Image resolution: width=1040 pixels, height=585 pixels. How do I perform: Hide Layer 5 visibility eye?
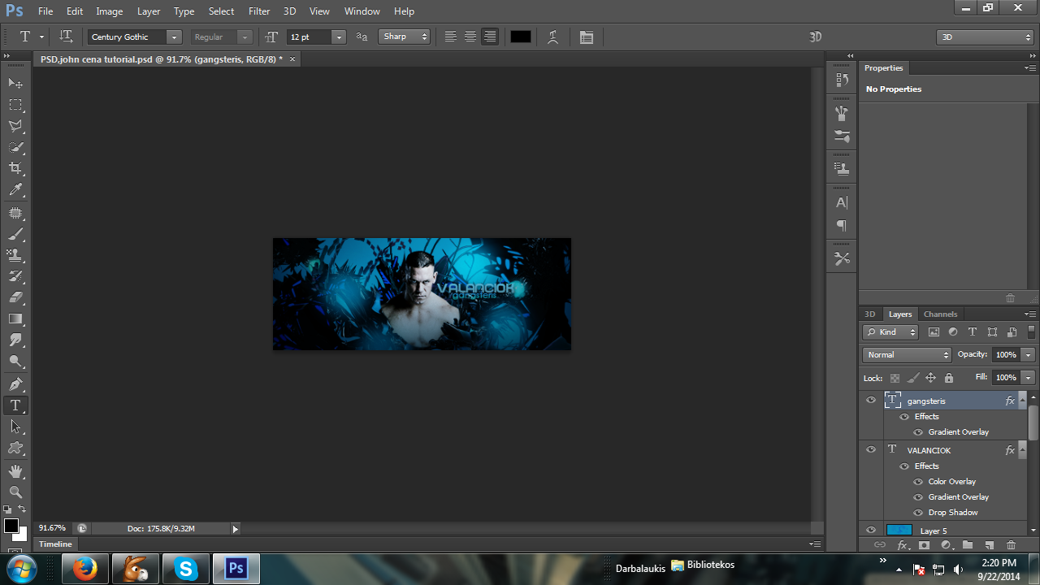click(x=871, y=531)
